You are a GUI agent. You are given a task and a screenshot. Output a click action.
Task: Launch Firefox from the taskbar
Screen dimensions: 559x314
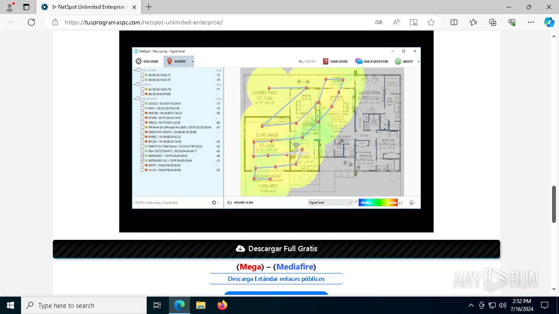click(x=222, y=305)
